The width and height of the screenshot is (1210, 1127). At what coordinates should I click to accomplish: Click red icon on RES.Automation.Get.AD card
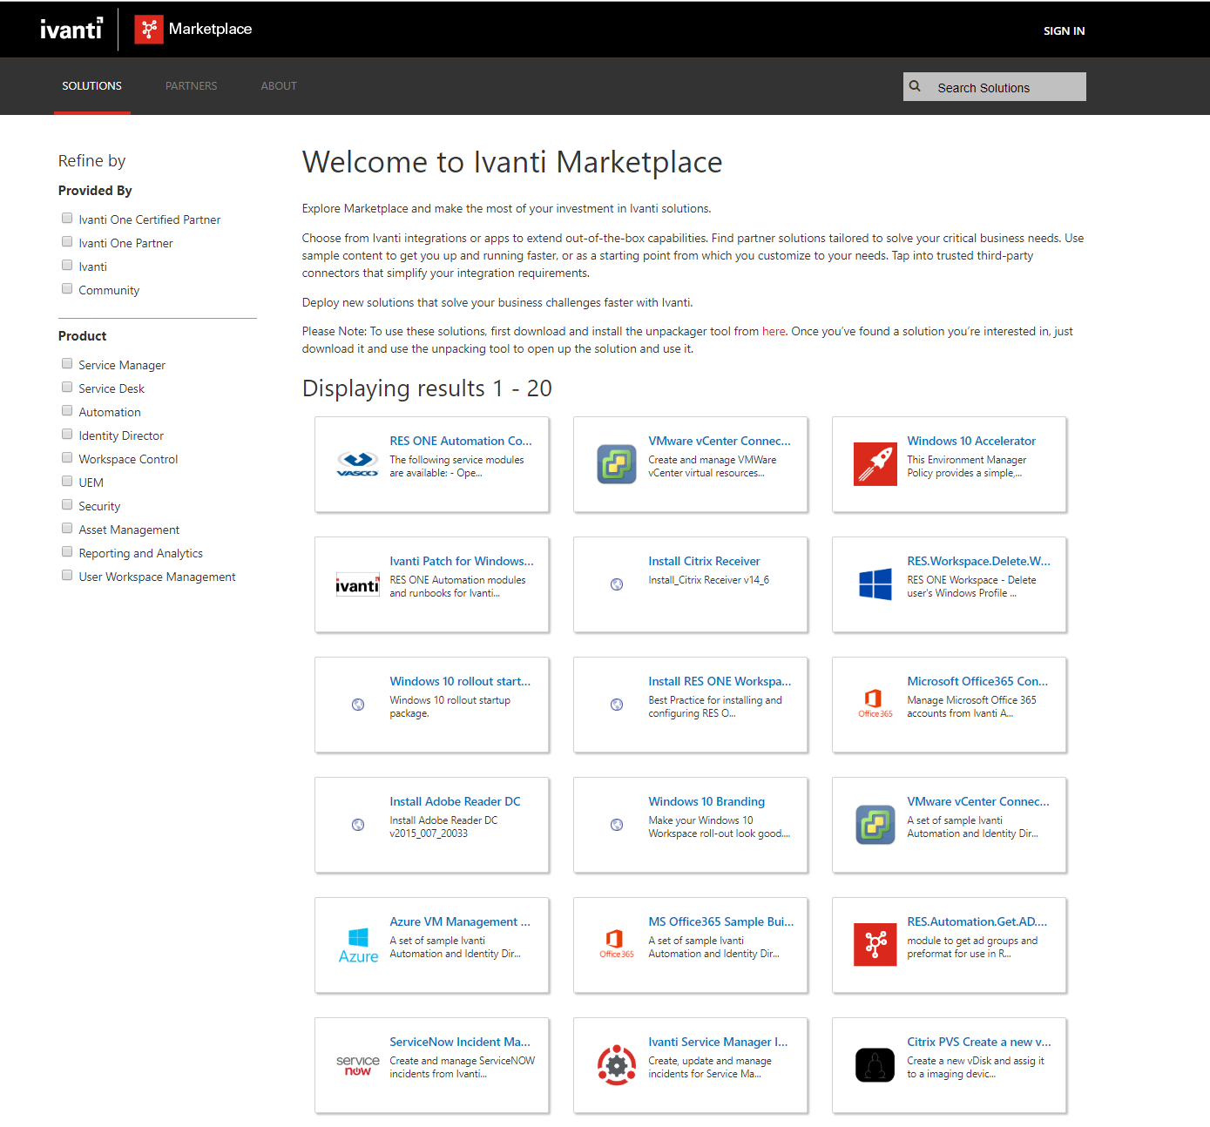point(875,945)
